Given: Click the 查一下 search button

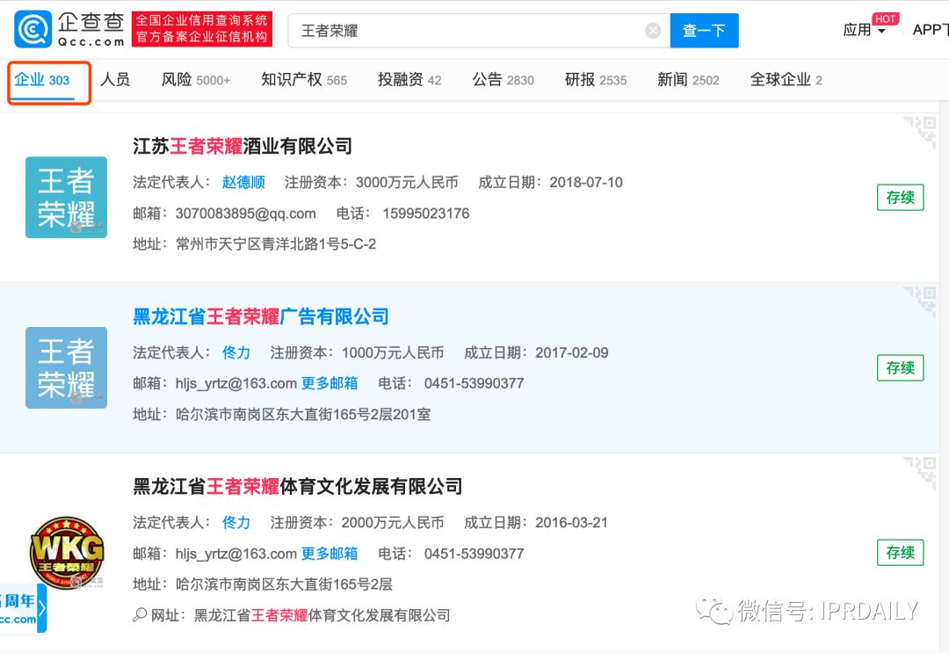Looking at the screenshot, I should (x=704, y=30).
